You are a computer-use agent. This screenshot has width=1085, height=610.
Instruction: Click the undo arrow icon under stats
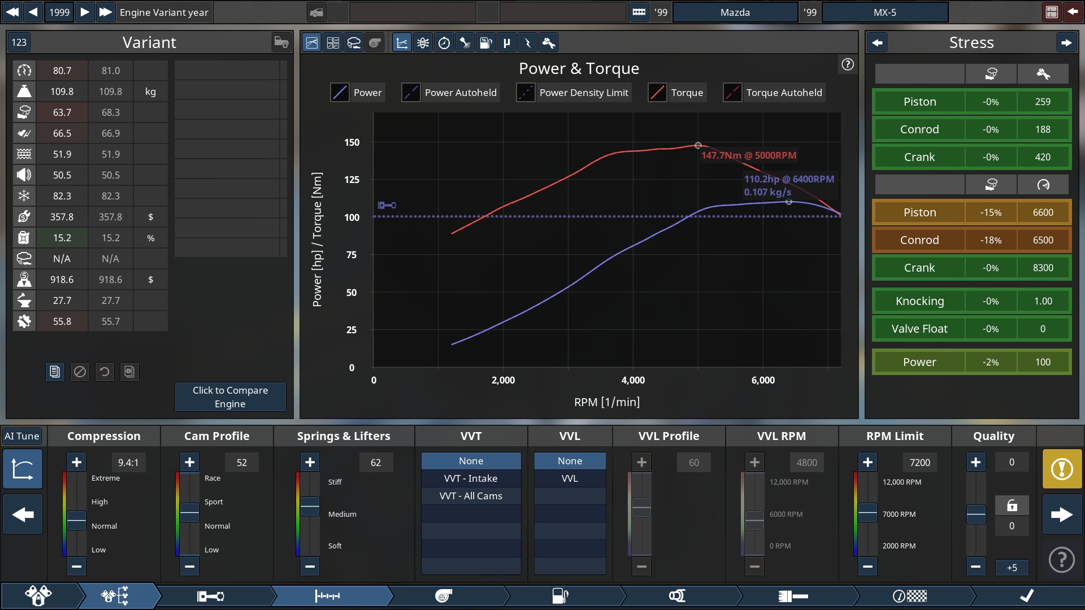(x=105, y=372)
